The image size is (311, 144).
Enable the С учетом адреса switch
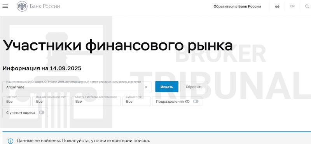click(42, 112)
